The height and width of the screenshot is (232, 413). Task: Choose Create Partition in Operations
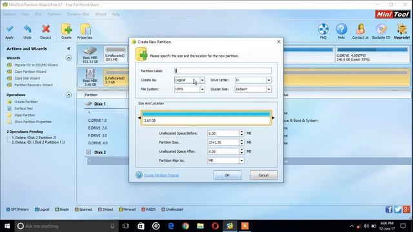(x=26, y=102)
